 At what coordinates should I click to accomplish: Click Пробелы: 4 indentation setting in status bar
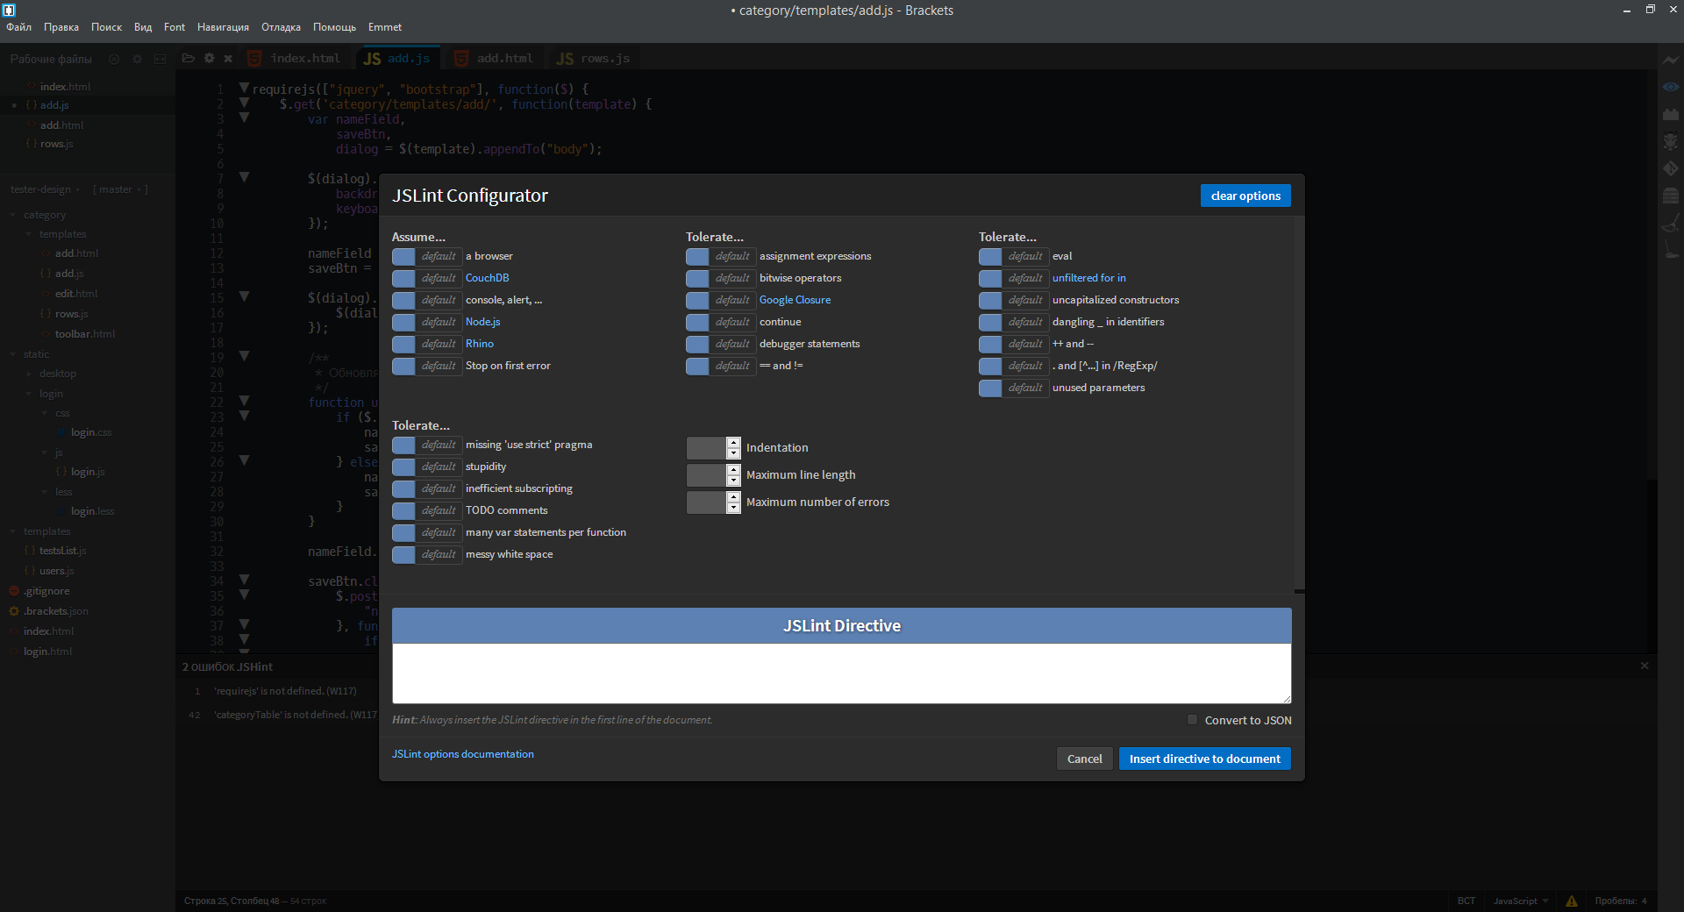pos(1621,901)
